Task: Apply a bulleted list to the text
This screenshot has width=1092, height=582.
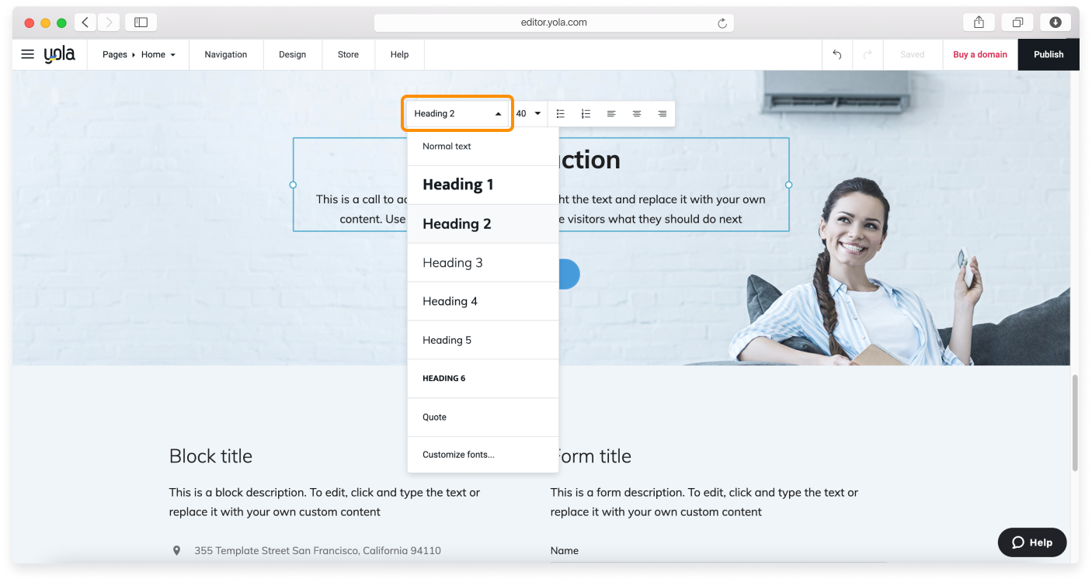Action: pos(560,113)
